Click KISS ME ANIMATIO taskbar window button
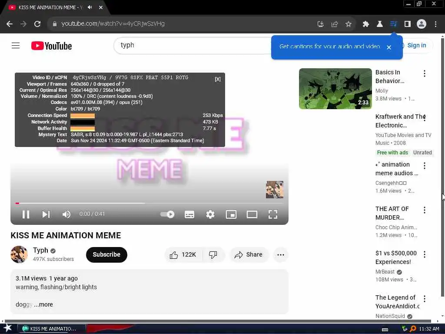This screenshot has height=334, width=445. coord(52,329)
